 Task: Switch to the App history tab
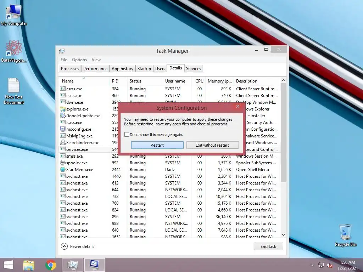(x=122, y=68)
